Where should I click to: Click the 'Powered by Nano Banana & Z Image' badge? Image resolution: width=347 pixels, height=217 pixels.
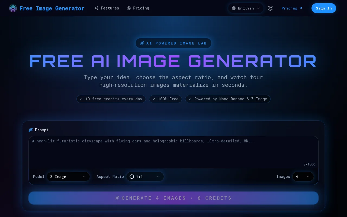coord(228,99)
